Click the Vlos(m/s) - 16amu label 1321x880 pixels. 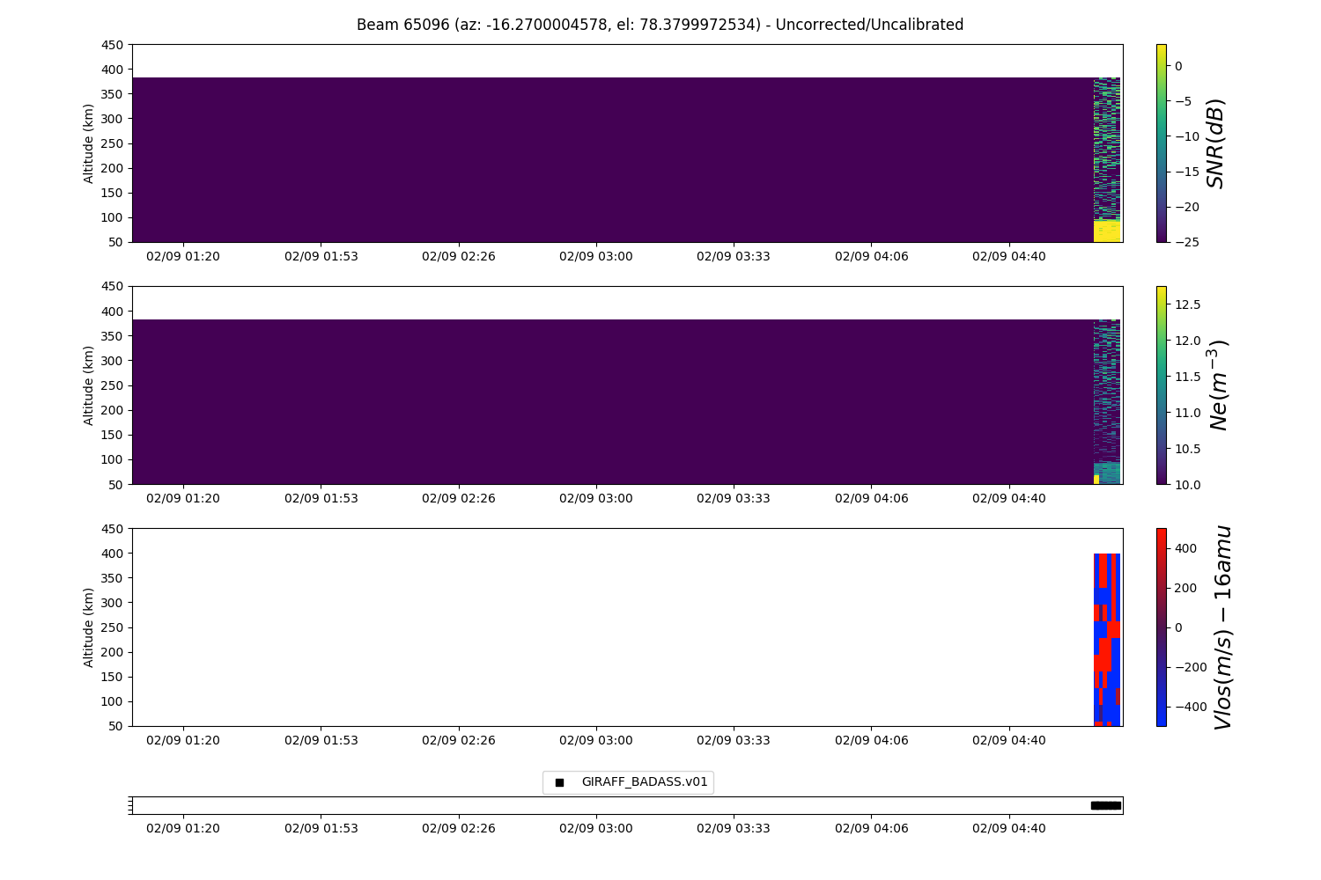(1222, 627)
